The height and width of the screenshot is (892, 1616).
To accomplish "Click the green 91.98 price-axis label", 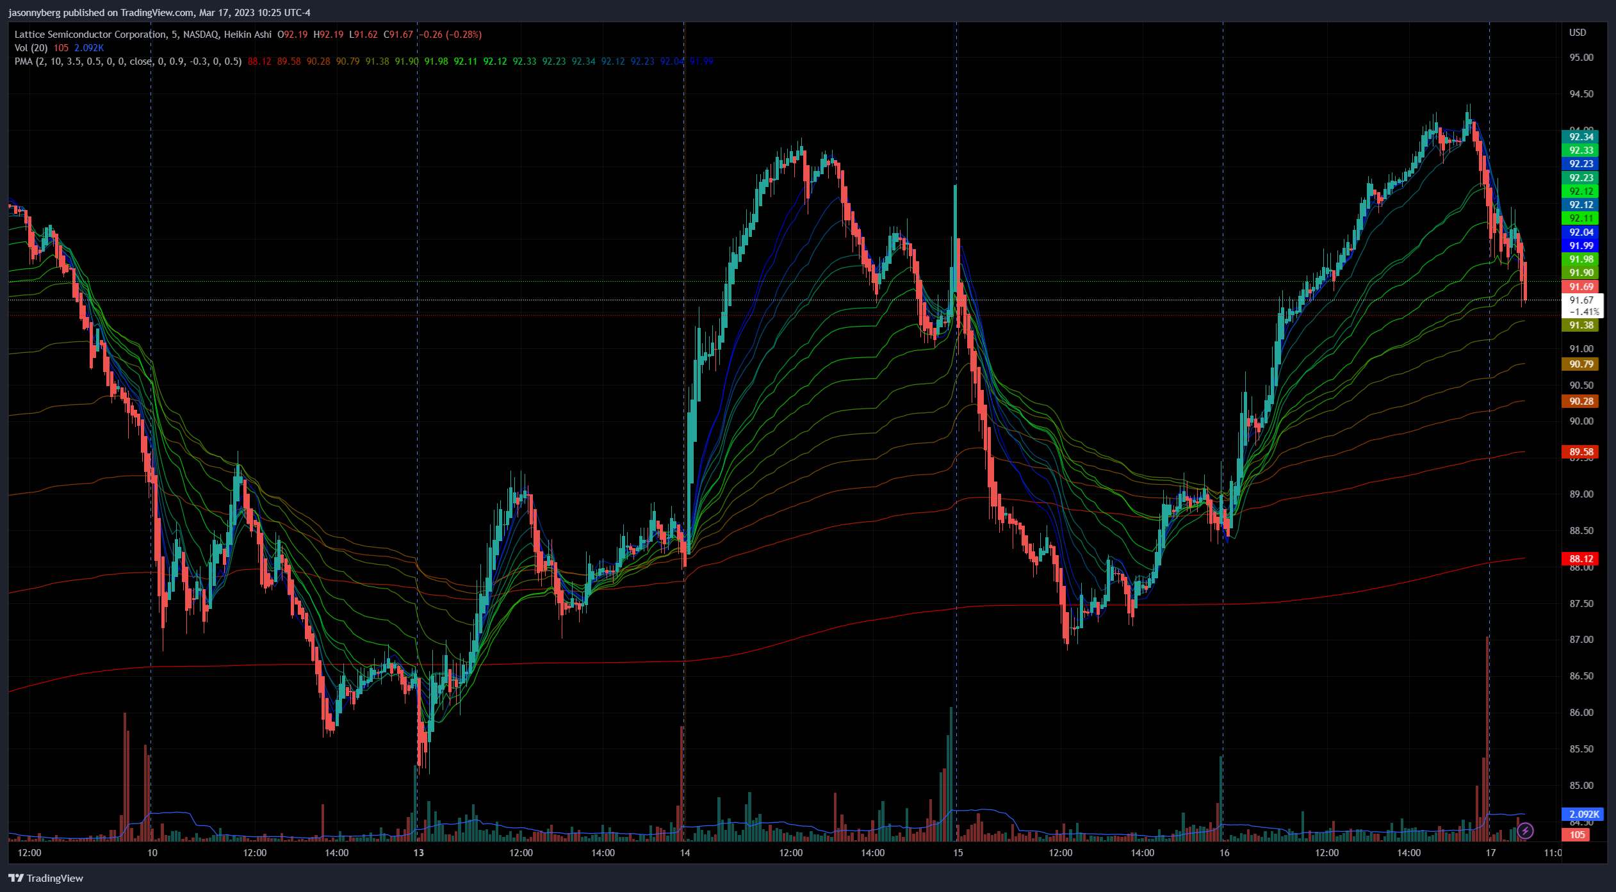I will [x=1580, y=259].
